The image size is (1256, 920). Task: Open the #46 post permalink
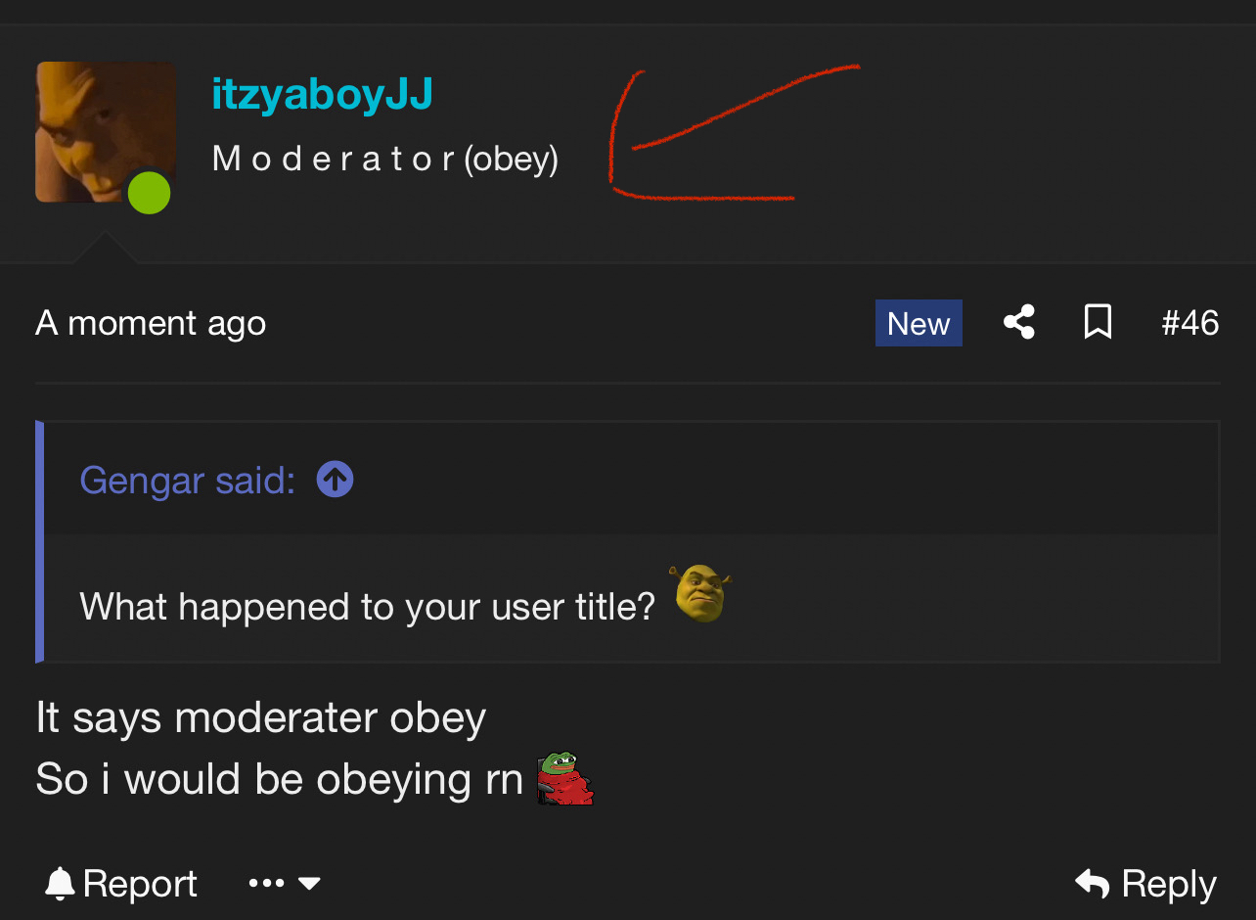click(1189, 323)
